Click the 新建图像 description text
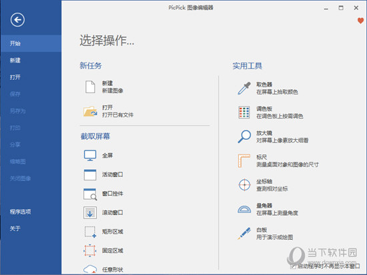The height and width of the screenshot is (275, 367). (113, 91)
